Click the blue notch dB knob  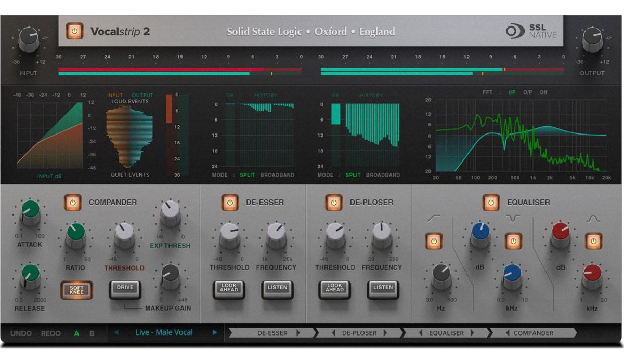coord(480,235)
